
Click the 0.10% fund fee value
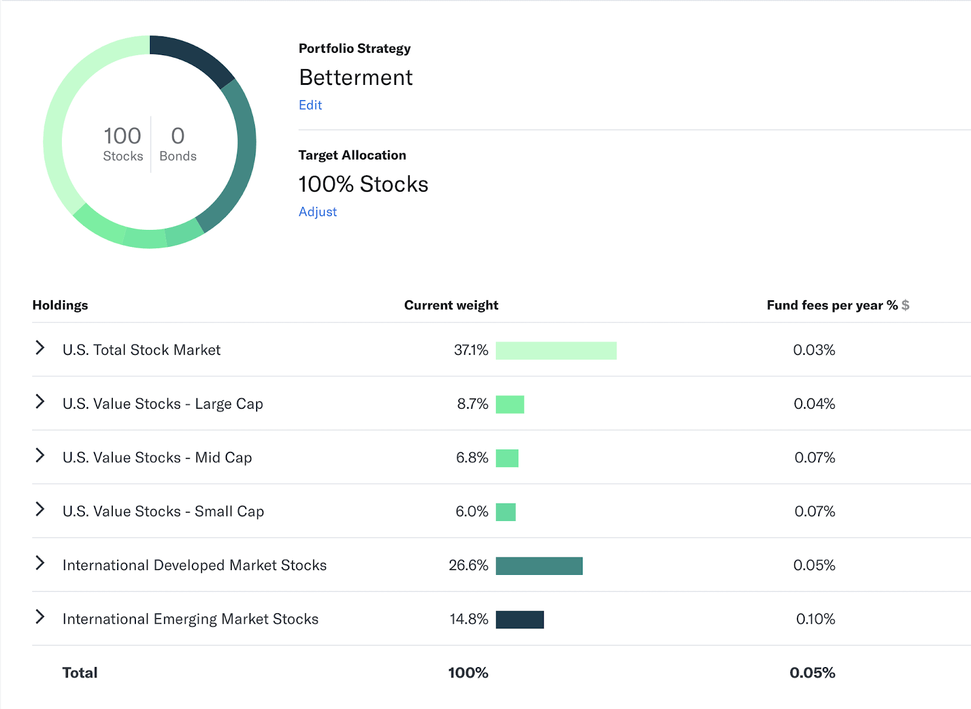pos(816,619)
